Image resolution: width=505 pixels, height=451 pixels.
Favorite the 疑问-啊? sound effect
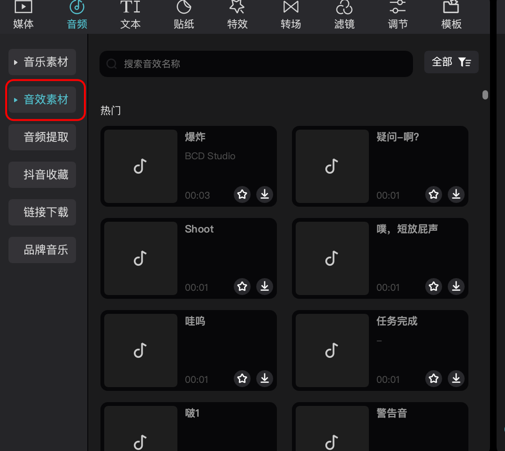point(434,194)
